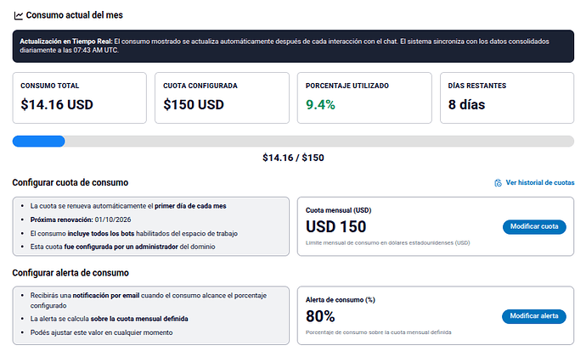Click the Configurar alerta de consumo heading
586x356 pixels.
tap(70, 273)
